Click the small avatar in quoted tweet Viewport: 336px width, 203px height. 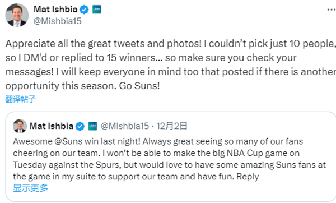click(20, 126)
